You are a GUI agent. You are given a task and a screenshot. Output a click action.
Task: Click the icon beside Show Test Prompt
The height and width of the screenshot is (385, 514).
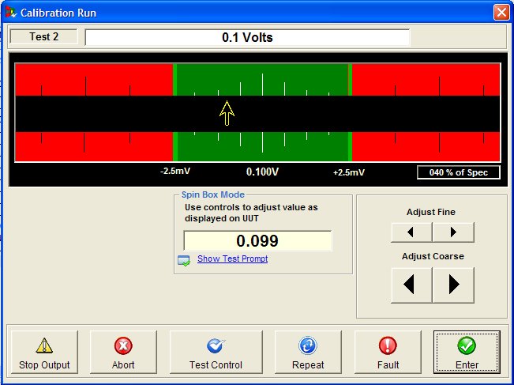(184, 260)
